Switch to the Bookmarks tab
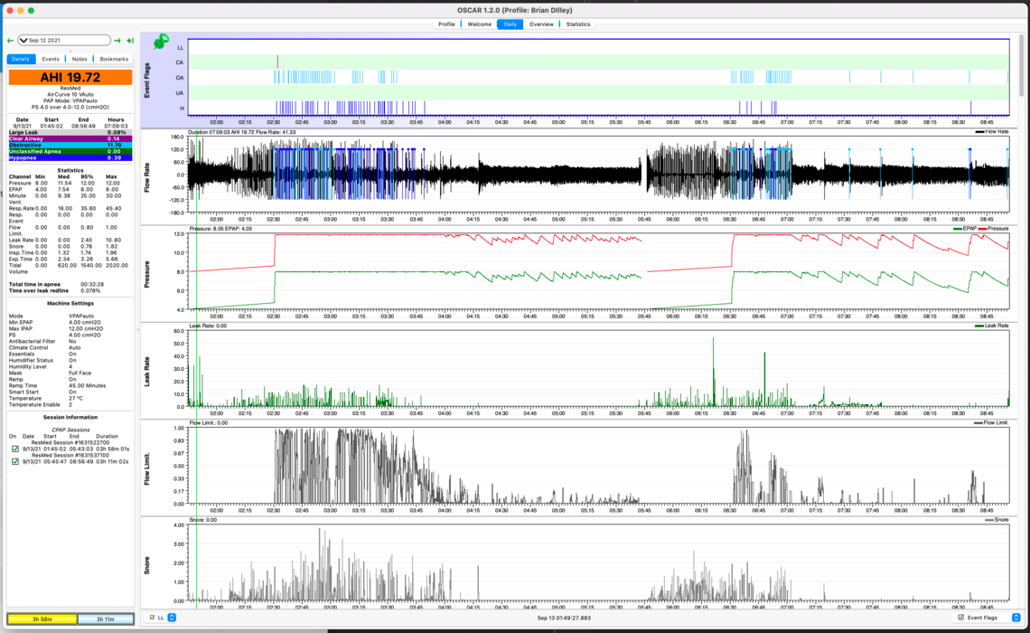The width and height of the screenshot is (1030, 633). [x=113, y=58]
